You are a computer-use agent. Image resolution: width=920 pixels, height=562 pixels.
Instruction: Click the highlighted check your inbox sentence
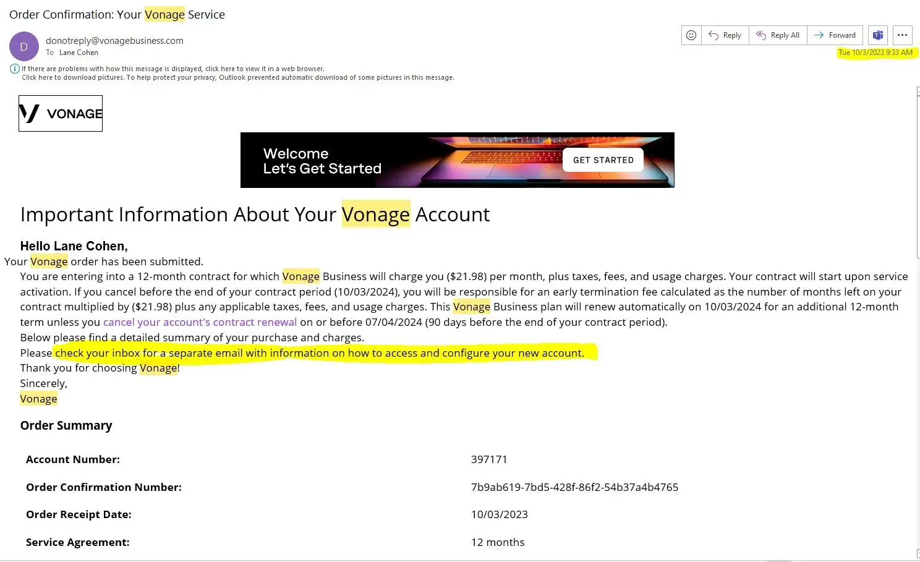click(x=320, y=353)
